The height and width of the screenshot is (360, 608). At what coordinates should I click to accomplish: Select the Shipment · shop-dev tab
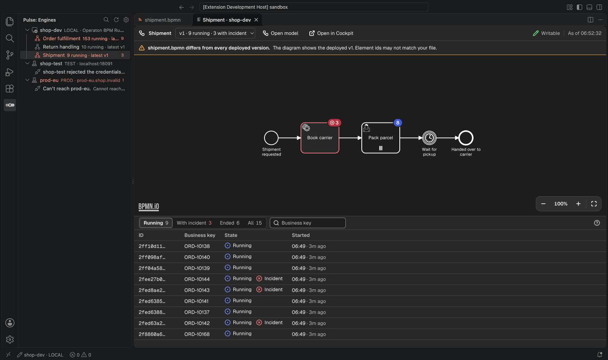(226, 20)
